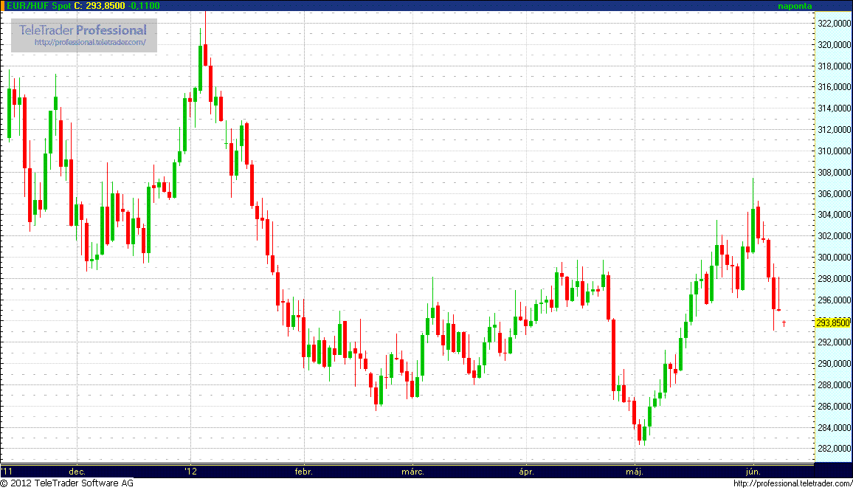This screenshot has height=490, width=853.
Task: Click the jún. month label on time axis
Action: tap(753, 472)
